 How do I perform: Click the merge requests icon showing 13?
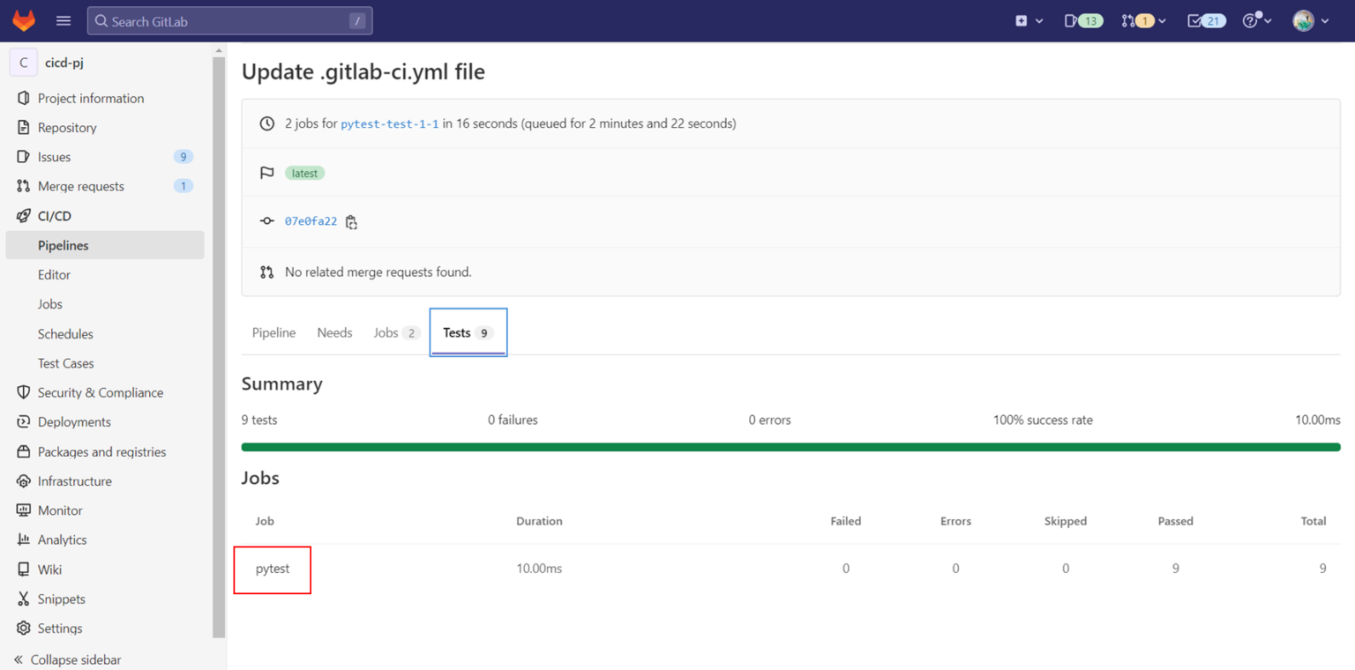(1082, 19)
